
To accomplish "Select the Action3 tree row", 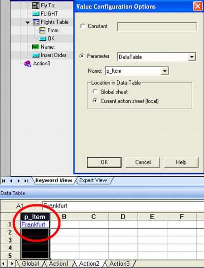I will coord(42,64).
